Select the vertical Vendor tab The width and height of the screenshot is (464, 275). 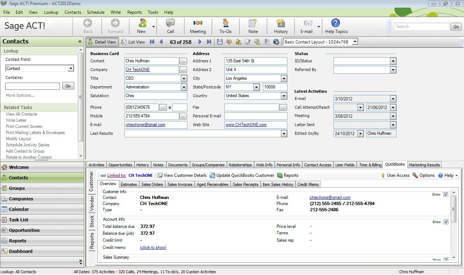[92, 204]
